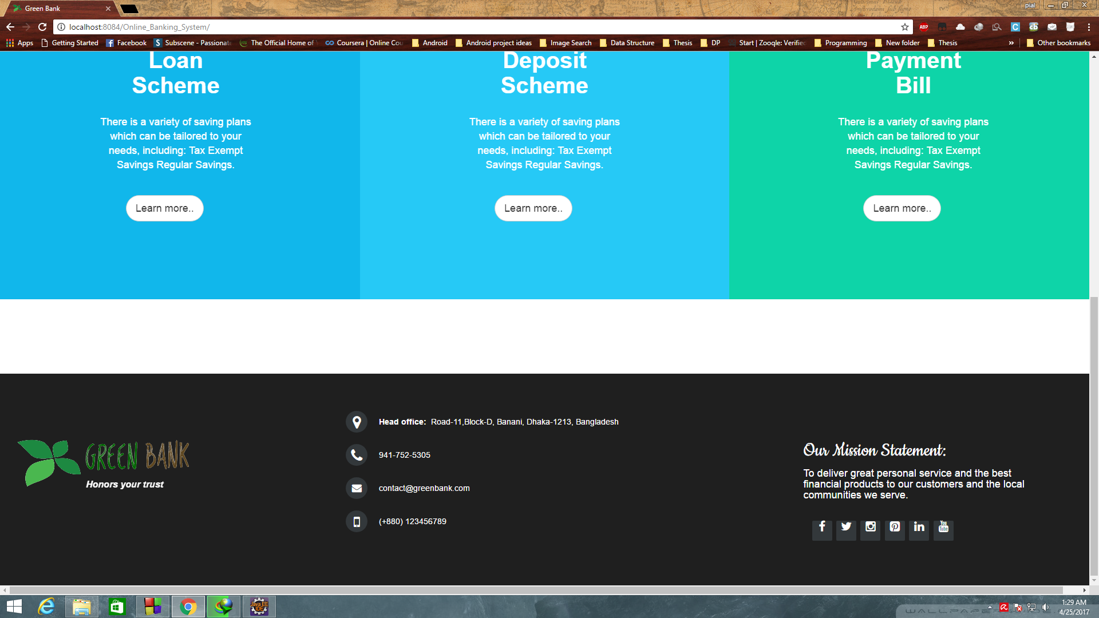The height and width of the screenshot is (618, 1099).
Task: Open Chrome three-dot menu
Action: 1089,27
